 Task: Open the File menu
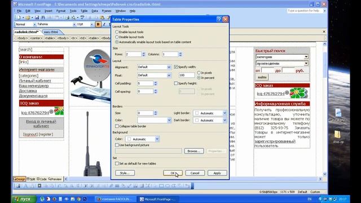19,11
